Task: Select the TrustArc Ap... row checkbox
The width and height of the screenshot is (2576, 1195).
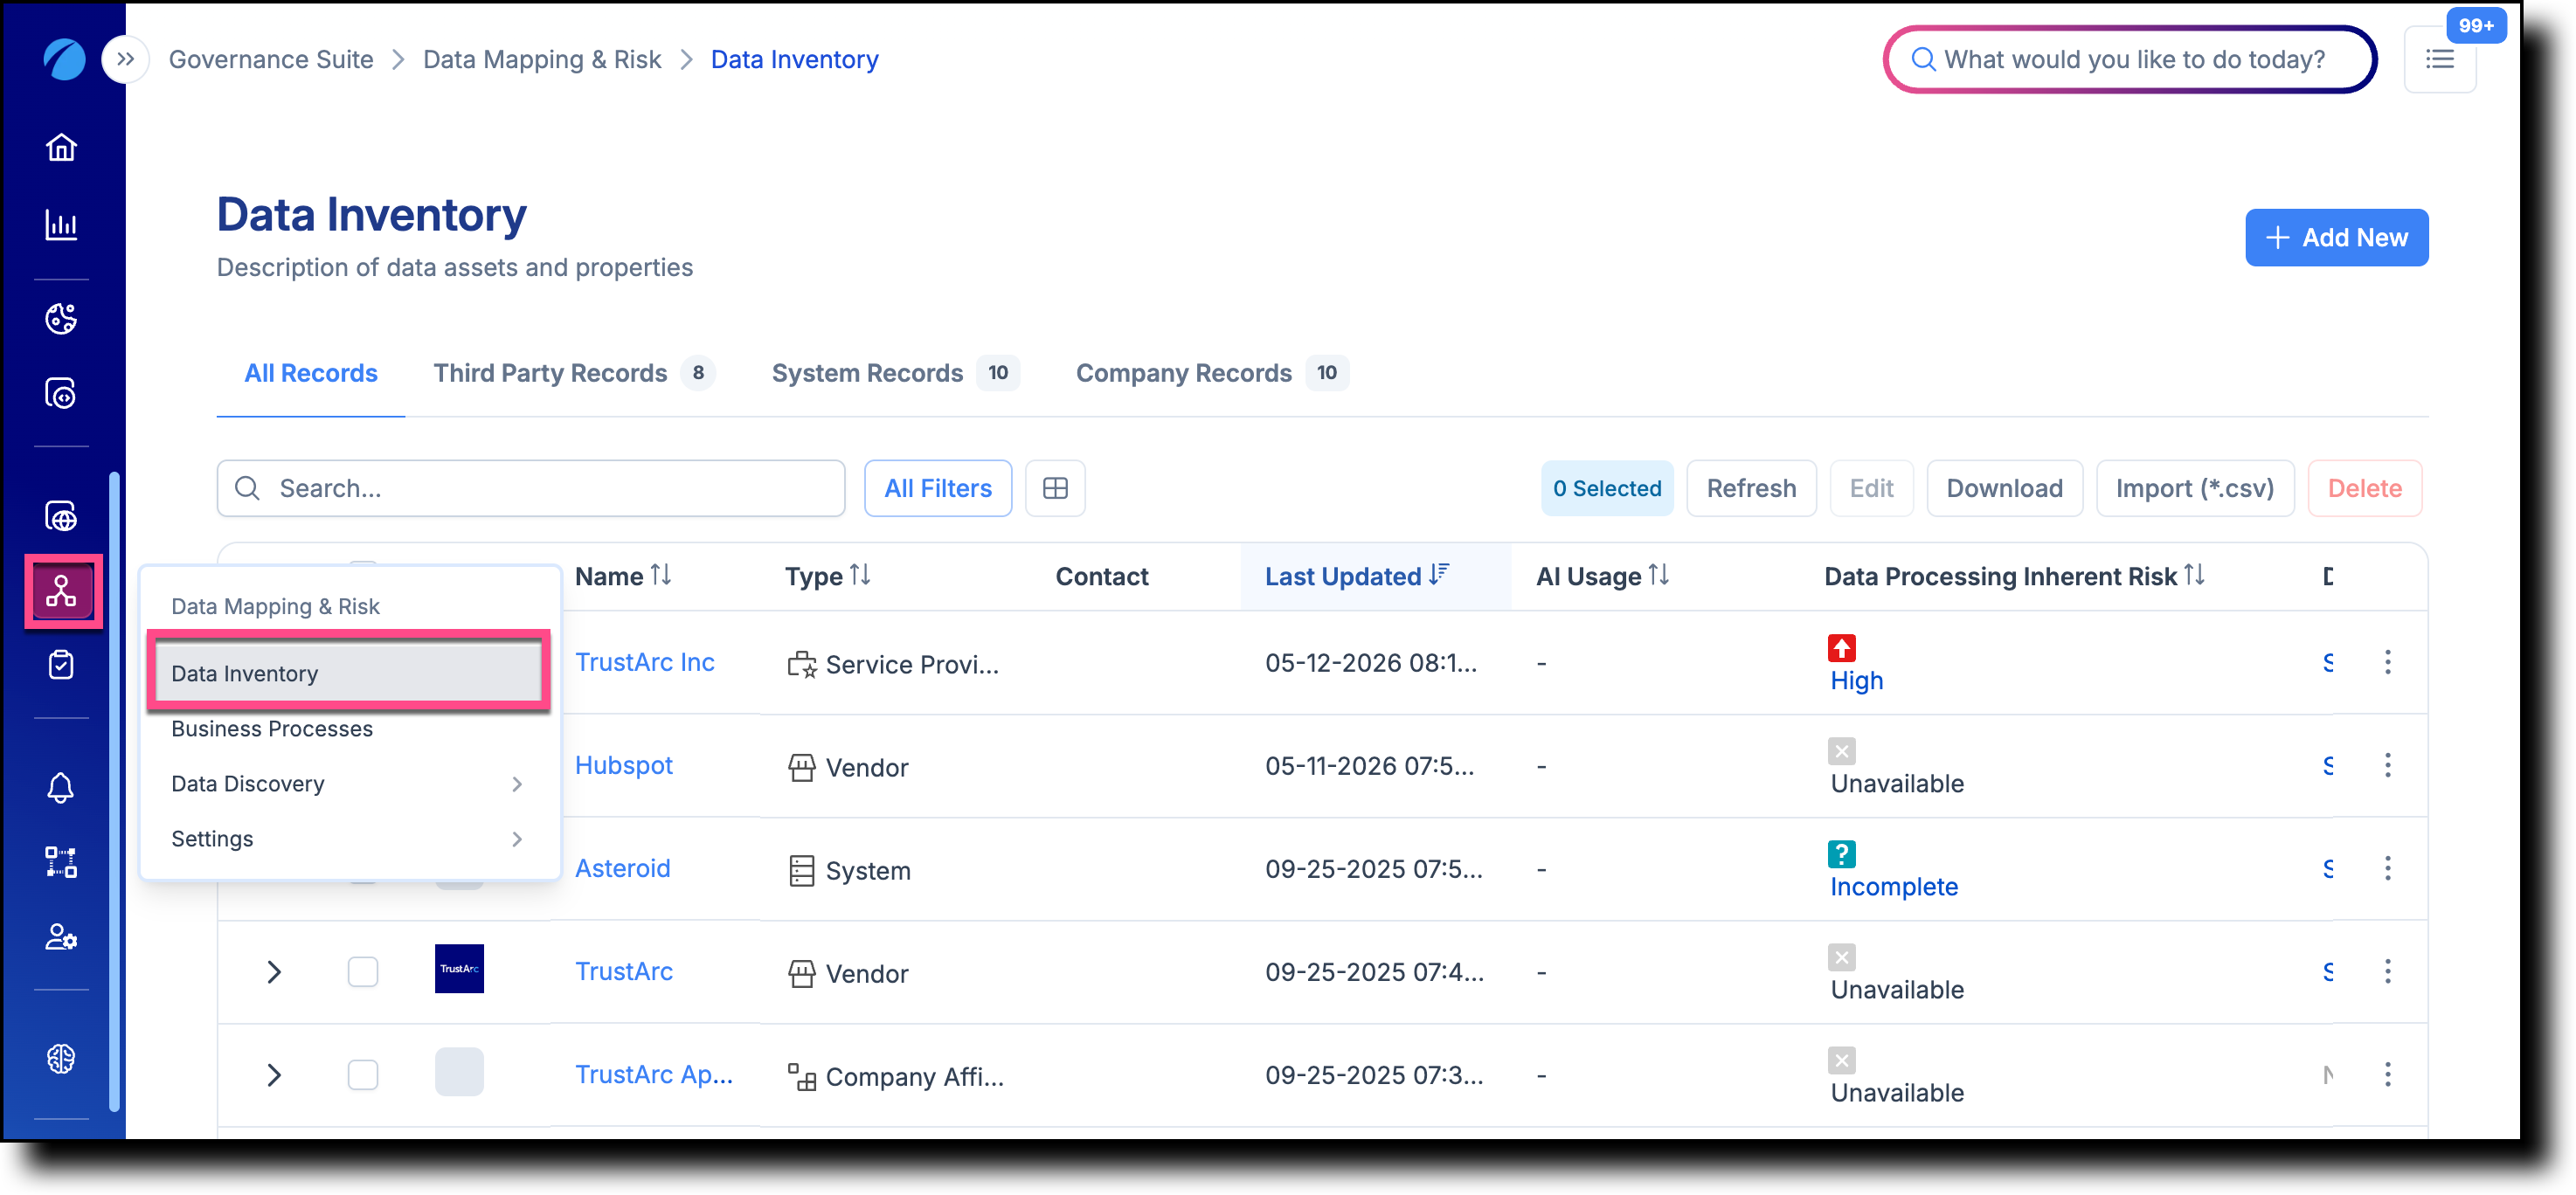Action: click(x=363, y=1074)
